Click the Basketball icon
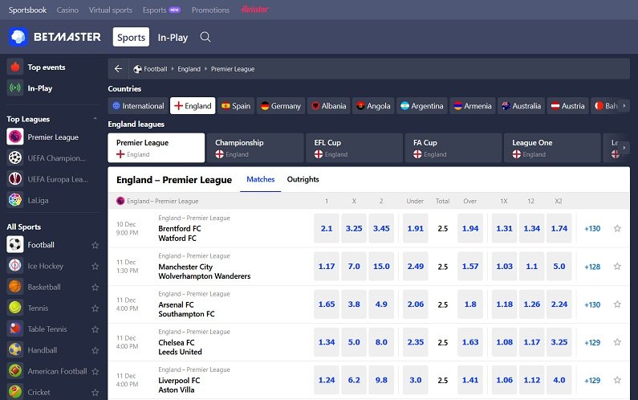 tap(15, 287)
